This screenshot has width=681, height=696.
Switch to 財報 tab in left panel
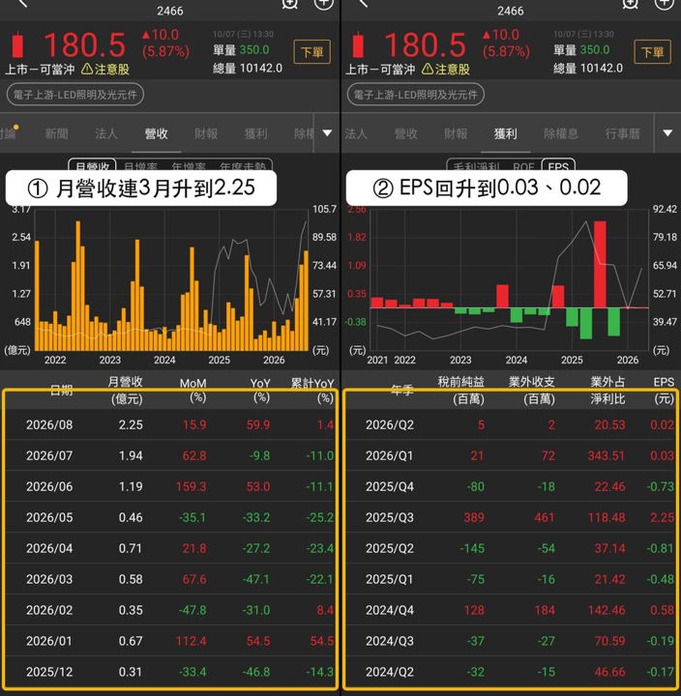pos(206,133)
